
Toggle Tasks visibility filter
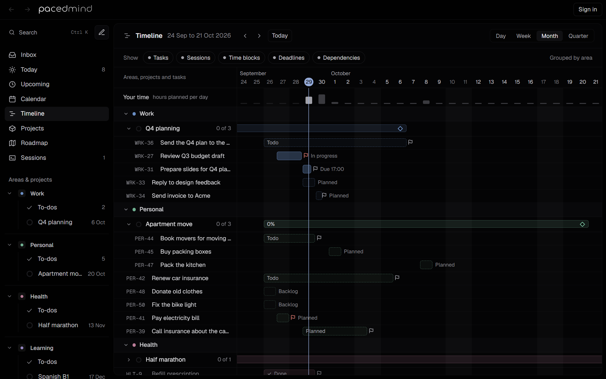pyautogui.click(x=158, y=58)
